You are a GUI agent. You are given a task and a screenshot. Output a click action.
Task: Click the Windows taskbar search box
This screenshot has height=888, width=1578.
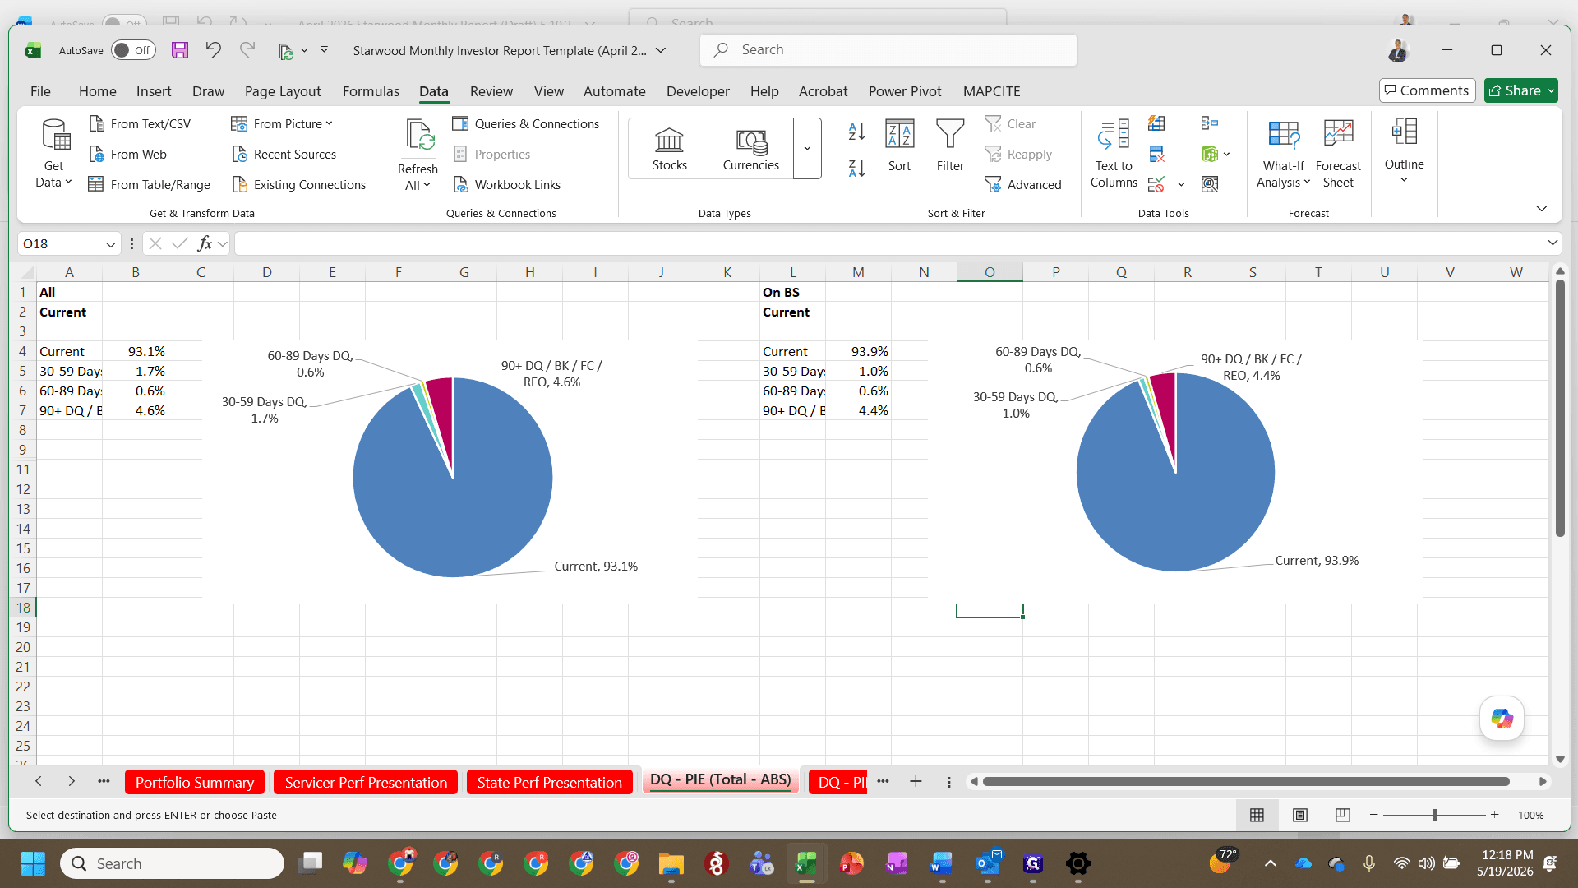pos(173,863)
